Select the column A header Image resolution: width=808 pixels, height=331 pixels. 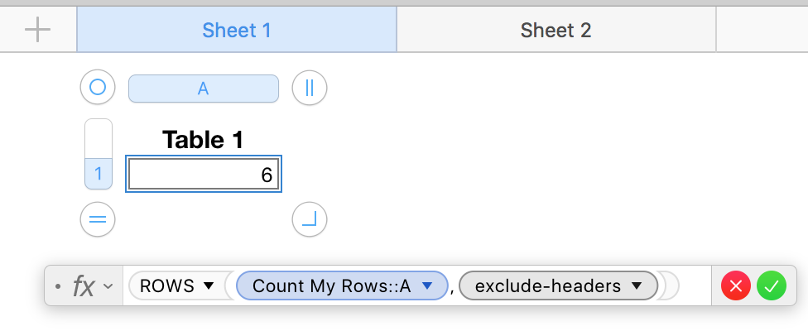coord(203,89)
